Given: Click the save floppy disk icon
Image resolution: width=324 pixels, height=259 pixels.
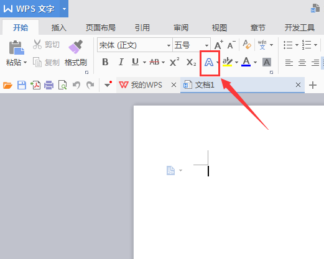Looking at the screenshot, I should 22,85.
